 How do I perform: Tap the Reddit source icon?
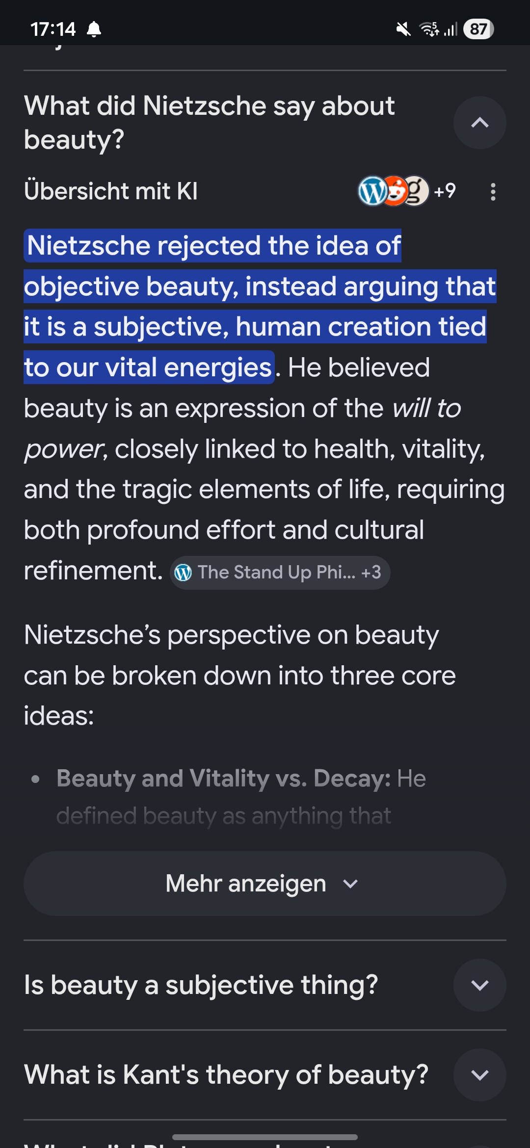tap(395, 191)
